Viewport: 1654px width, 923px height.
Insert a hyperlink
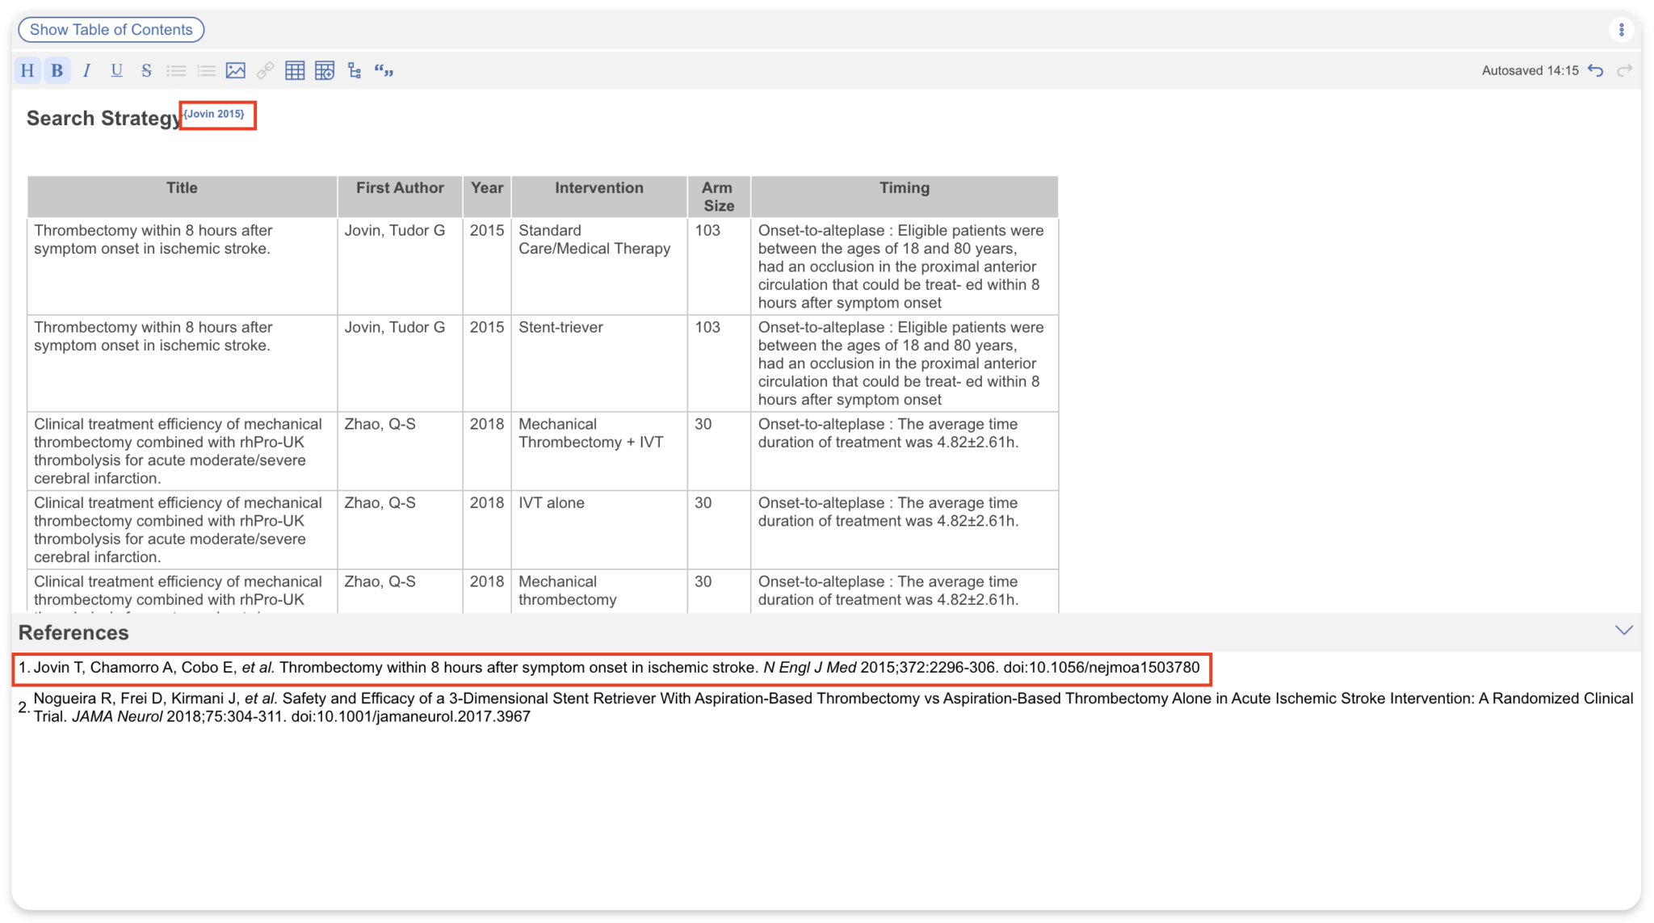point(265,70)
